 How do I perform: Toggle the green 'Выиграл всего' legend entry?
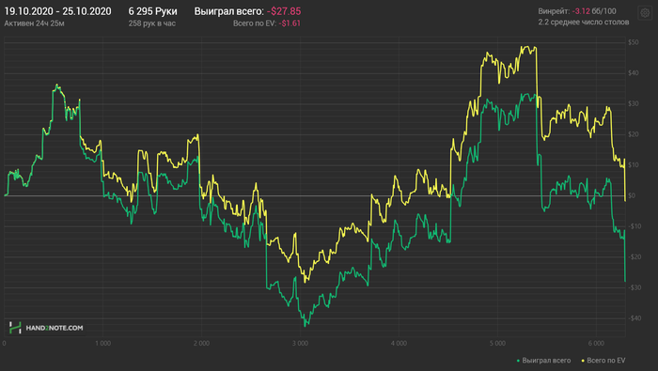(x=543, y=361)
